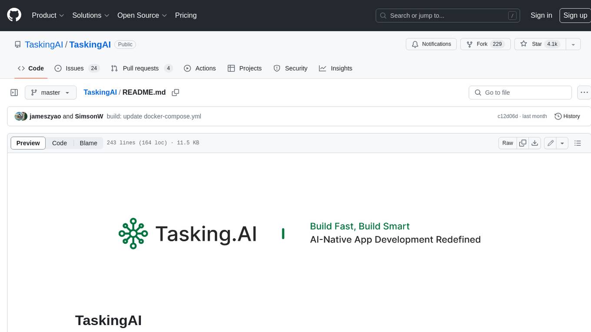
Task: Switch to the Projects tab
Action: tap(245, 68)
